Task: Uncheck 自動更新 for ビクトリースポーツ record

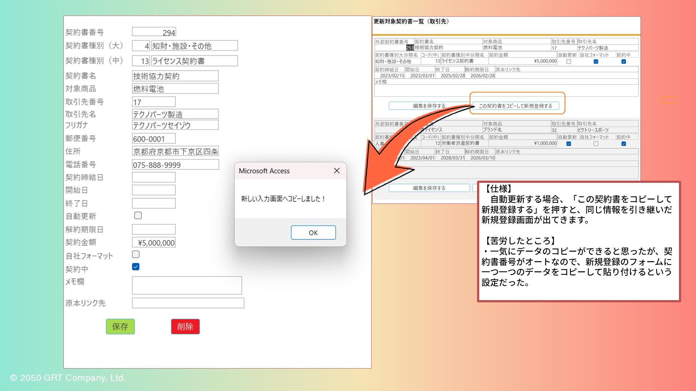Action: [568, 144]
